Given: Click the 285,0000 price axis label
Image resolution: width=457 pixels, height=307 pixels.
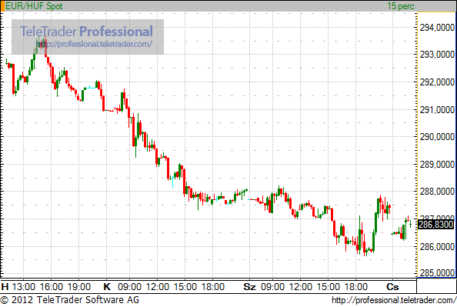Looking at the screenshot, I should pyautogui.click(x=437, y=273).
